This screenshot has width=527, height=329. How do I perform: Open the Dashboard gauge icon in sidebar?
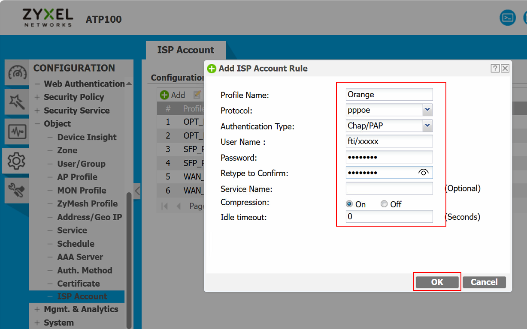(x=17, y=73)
